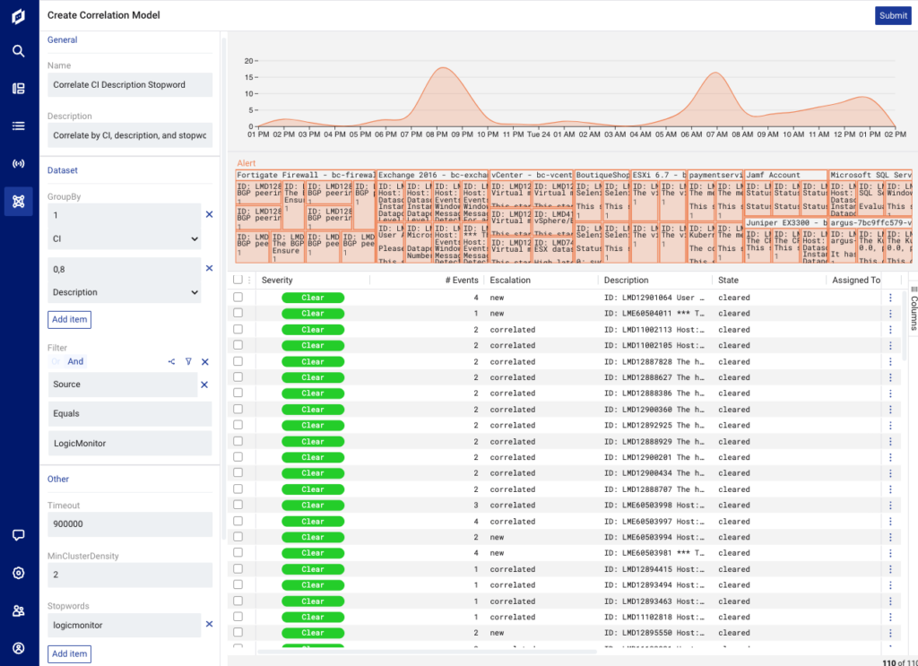The height and width of the screenshot is (666, 918).
Task: Check the row for alert LMD12893463
Action: pos(238,601)
